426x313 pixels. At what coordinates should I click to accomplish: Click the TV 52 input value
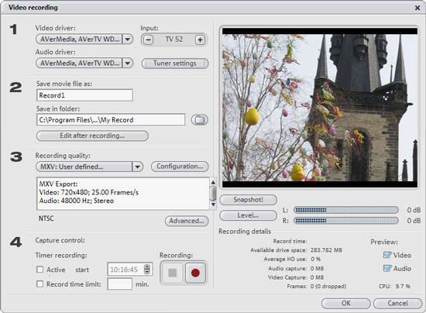(174, 40)
